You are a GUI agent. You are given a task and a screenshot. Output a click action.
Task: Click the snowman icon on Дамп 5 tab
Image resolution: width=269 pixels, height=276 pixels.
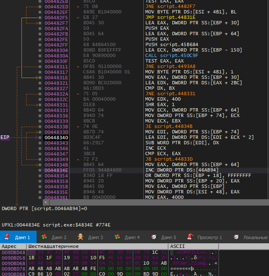point(154,237)
